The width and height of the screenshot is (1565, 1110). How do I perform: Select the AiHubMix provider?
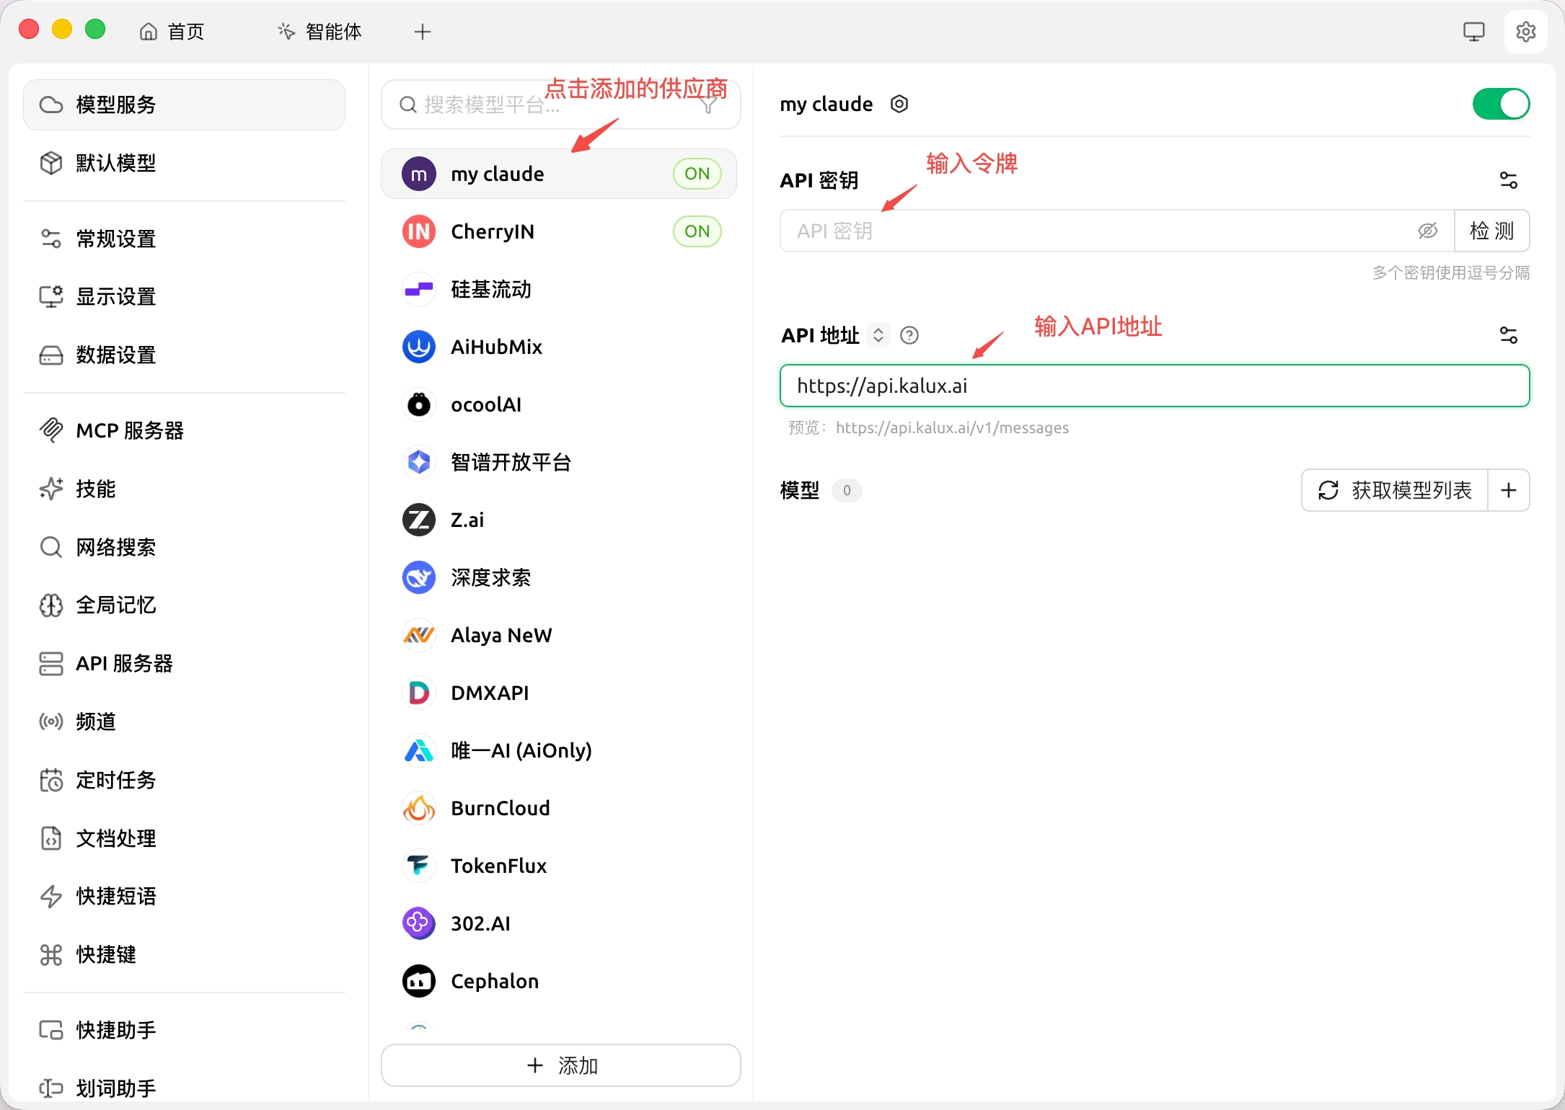(x=559, y=347)
